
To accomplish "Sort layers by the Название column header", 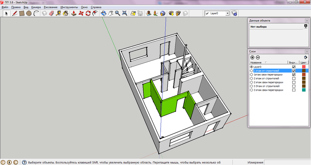I will coord(257,62).
